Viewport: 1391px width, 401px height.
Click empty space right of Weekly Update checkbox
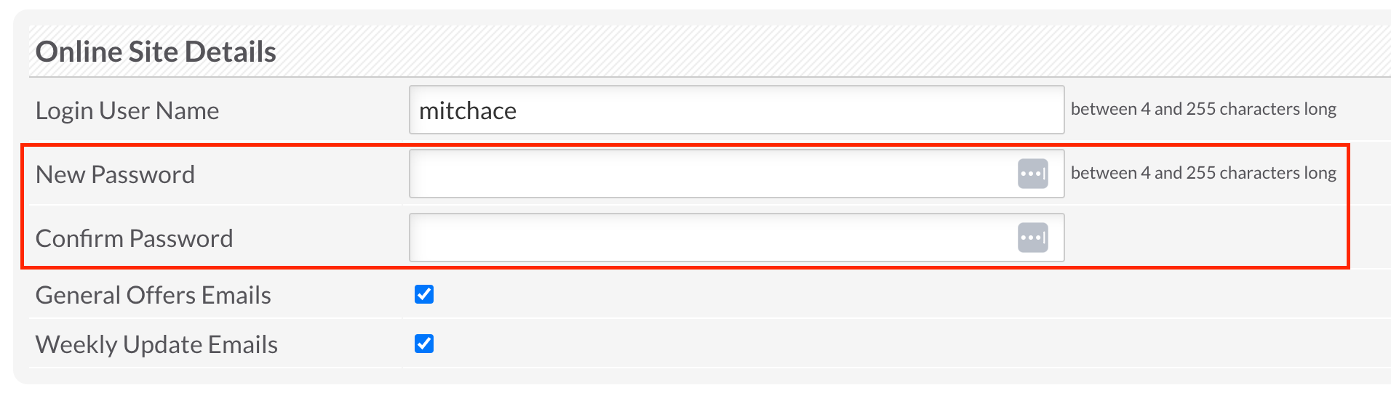pos(800,344)
